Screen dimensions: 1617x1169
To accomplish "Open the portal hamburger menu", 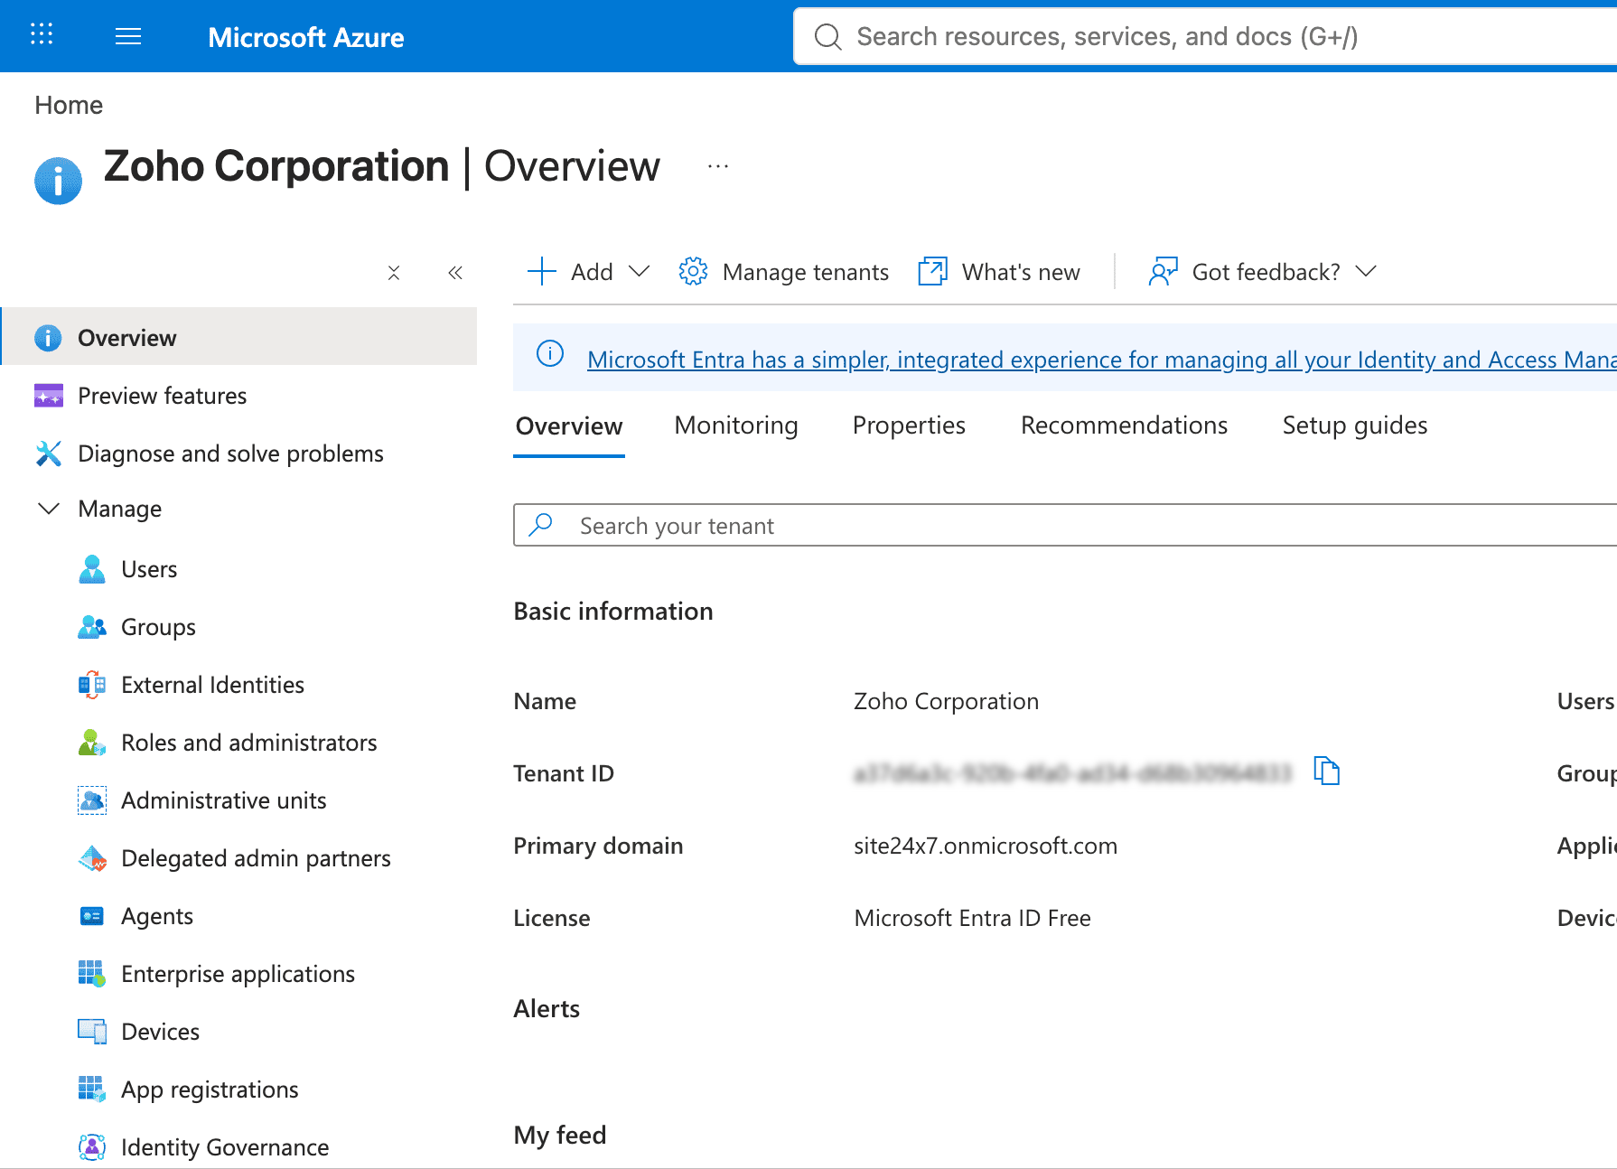I will (x=128, y=36).
